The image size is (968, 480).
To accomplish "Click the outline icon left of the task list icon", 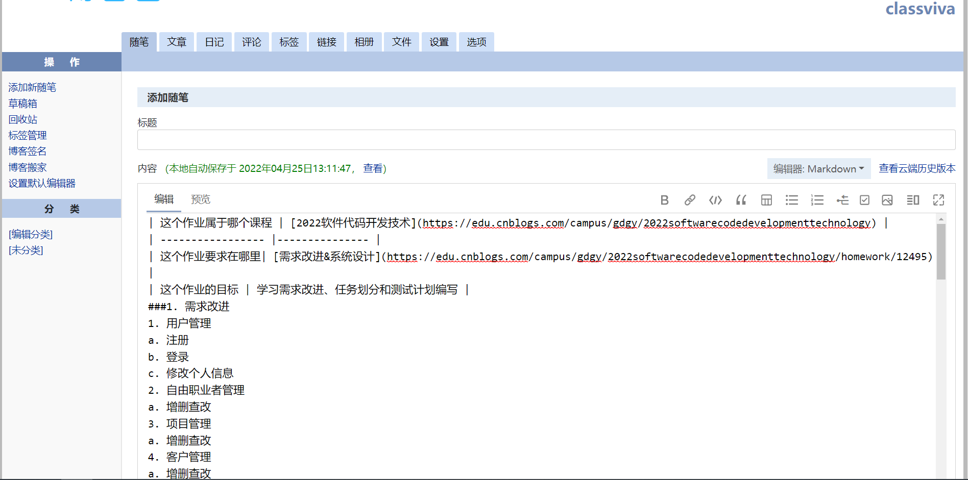I will 842,200.
